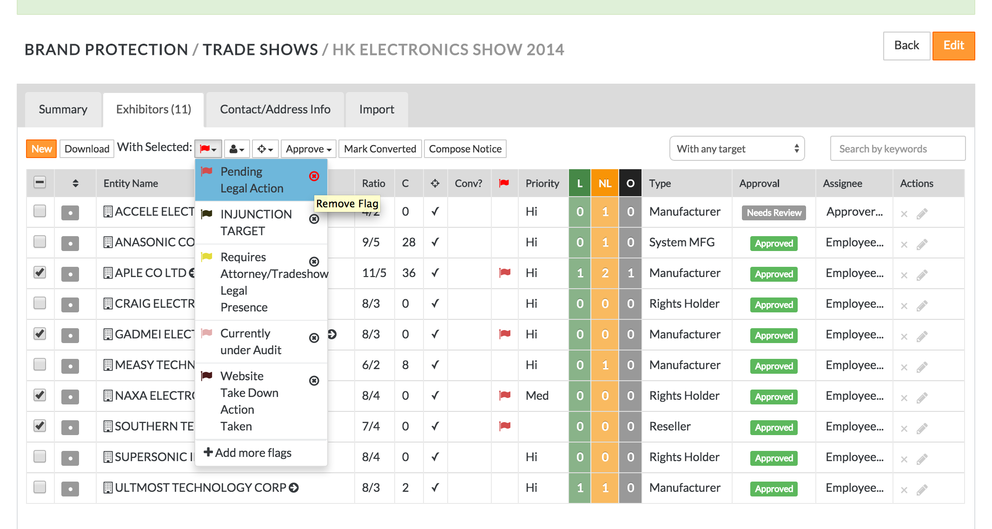Open With any target select box
This screenshot has height=529, width=992.
(x=737, y=149)
